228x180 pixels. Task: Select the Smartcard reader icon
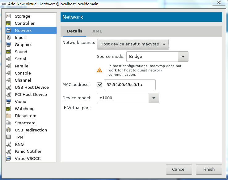coord(9,123)
